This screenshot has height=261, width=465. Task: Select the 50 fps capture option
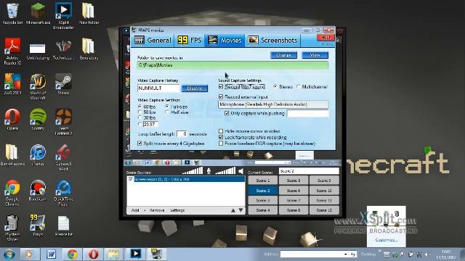point(139,112)
